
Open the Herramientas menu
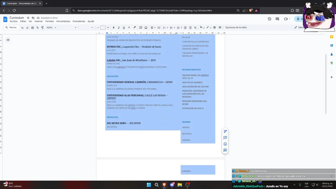point(63,21)
